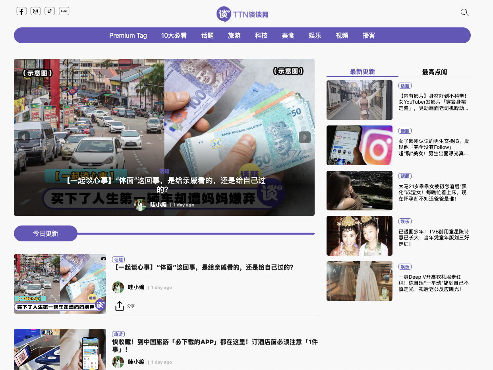Click the search magnifier icon
The width and height of the screenshot is (493, 370).
(x=464, y=13)
